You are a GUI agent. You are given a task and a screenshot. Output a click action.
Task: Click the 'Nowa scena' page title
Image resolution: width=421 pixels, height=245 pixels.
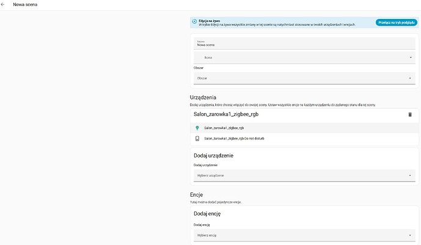[26, 4]
